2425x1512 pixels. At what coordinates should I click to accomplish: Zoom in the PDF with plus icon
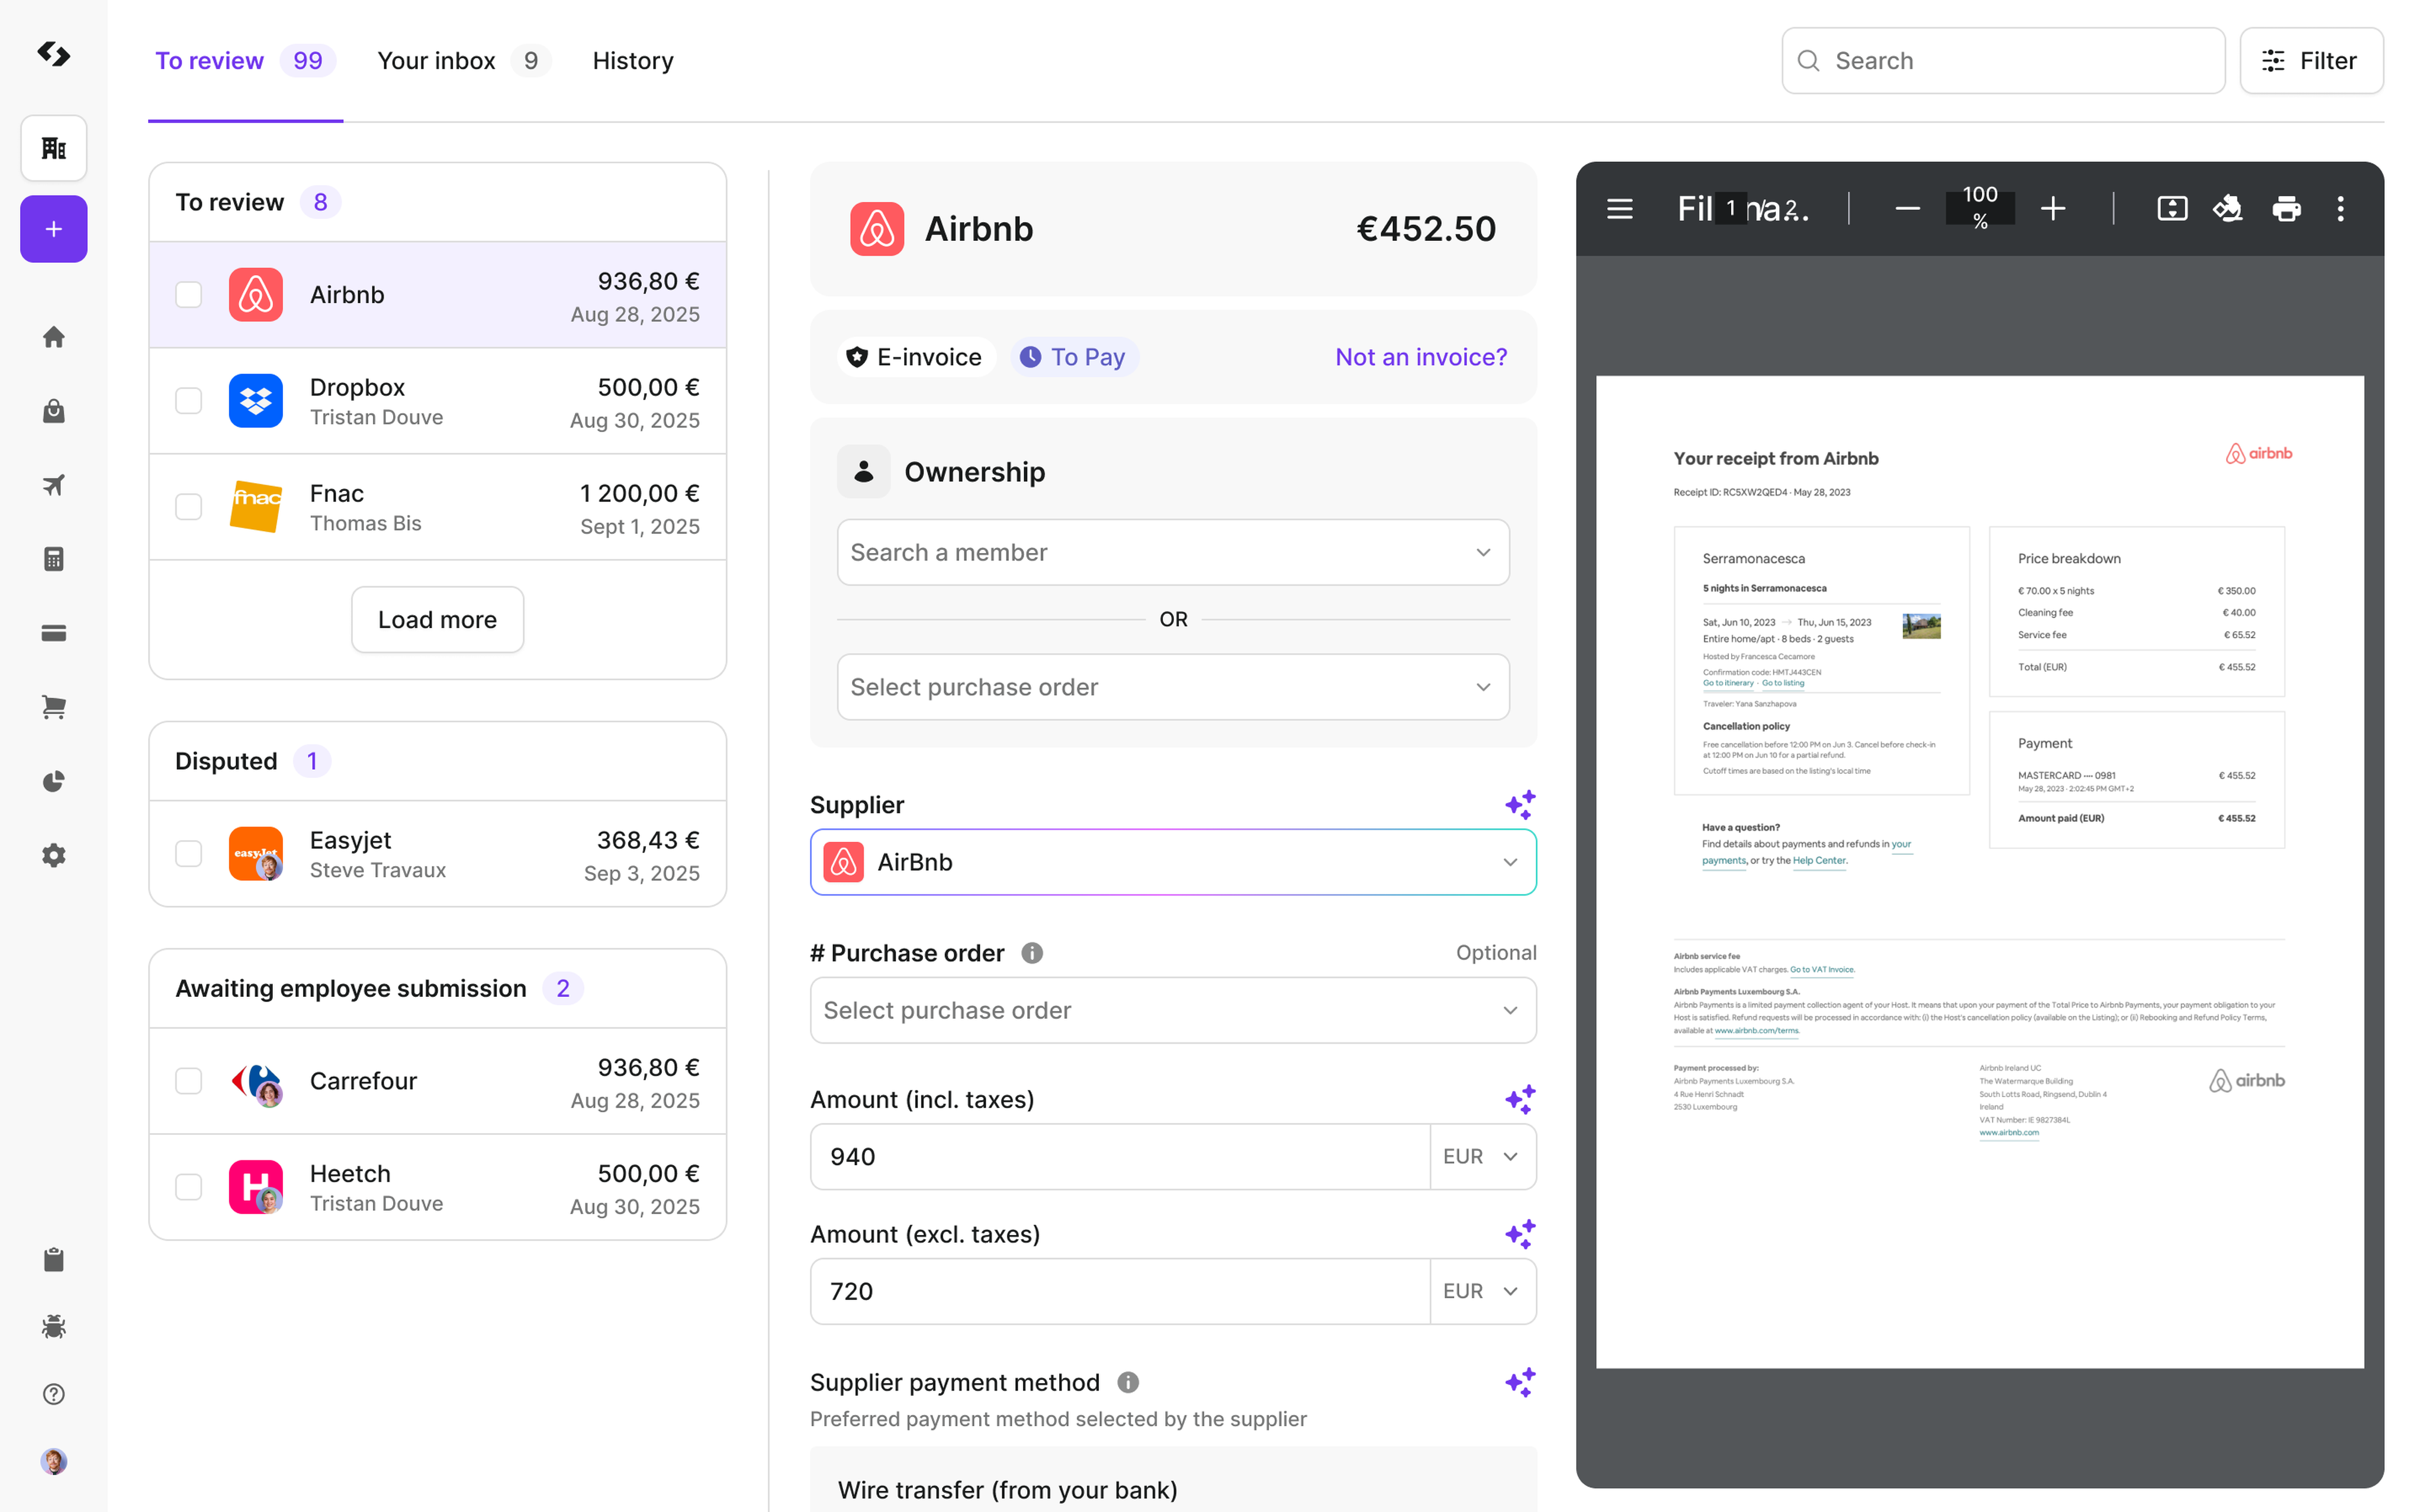pyautogui.click(x=2053, y=209)
